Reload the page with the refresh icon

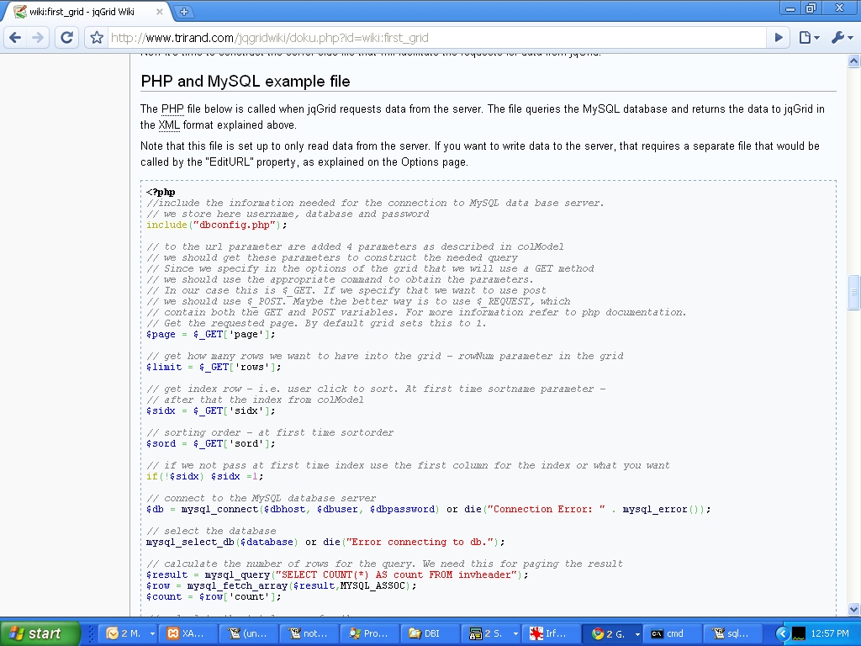point(67,37)
